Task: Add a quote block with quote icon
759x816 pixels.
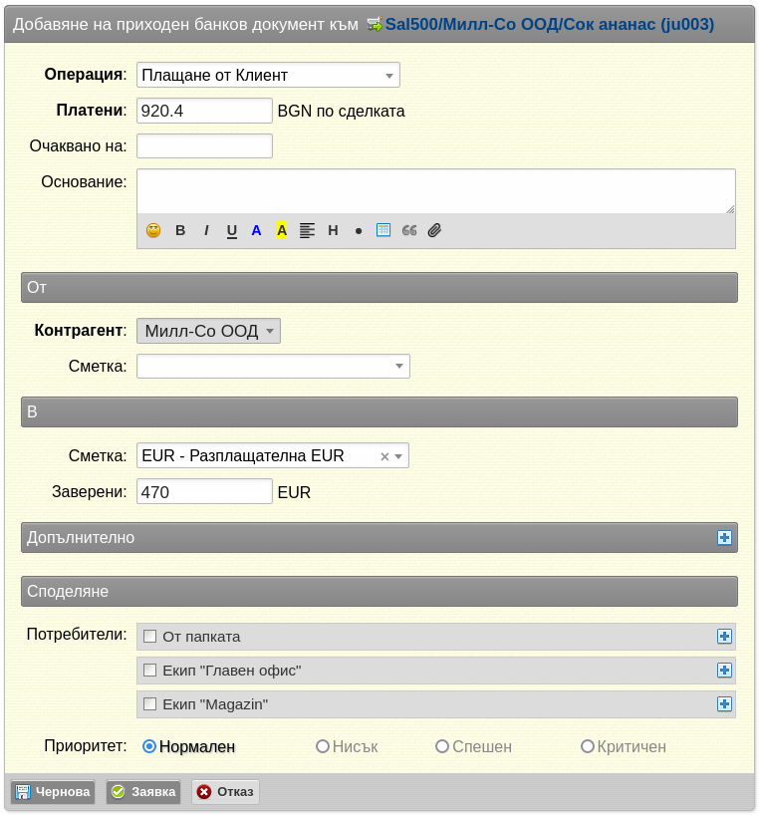Action: tap(409, 230)
